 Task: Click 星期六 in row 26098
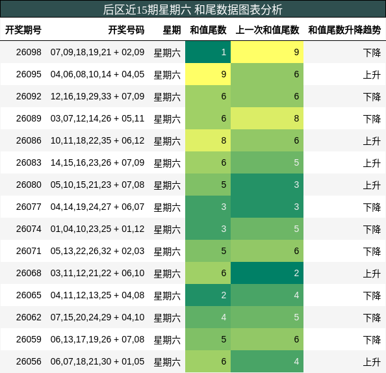coord(167,53)
